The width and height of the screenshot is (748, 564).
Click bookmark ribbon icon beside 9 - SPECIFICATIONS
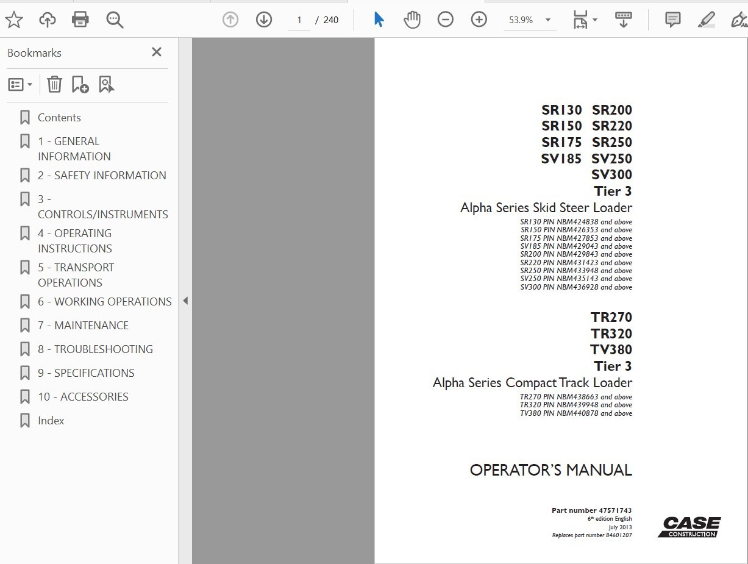[x=25, y=373]
